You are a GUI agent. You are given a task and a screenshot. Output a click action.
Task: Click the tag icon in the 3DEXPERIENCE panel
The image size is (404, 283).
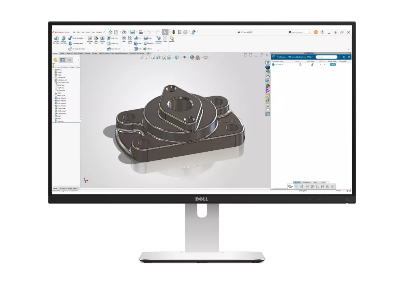344,57
